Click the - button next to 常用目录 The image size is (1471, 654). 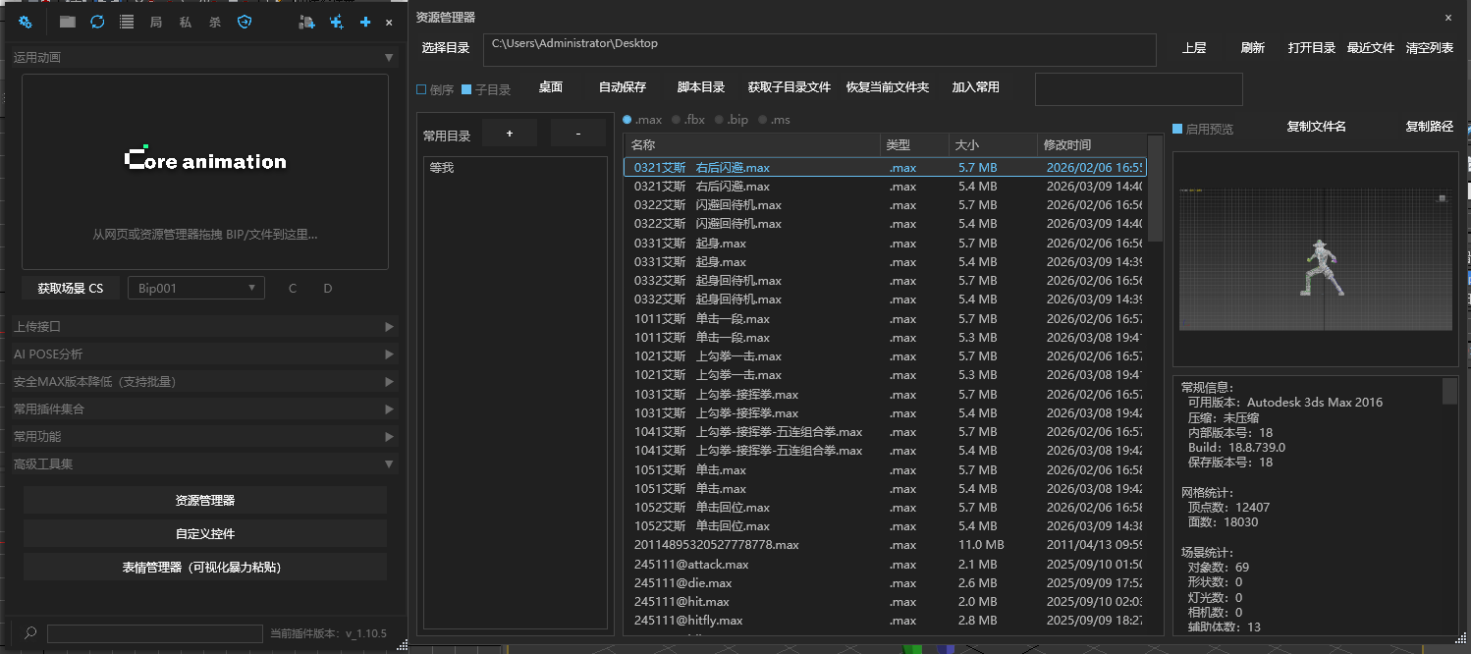577,134
